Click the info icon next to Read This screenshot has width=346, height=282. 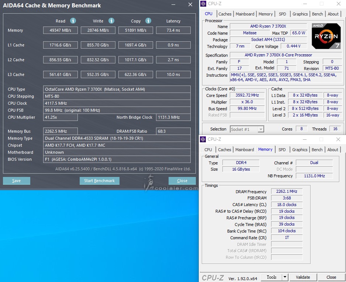tap(73, 21)
